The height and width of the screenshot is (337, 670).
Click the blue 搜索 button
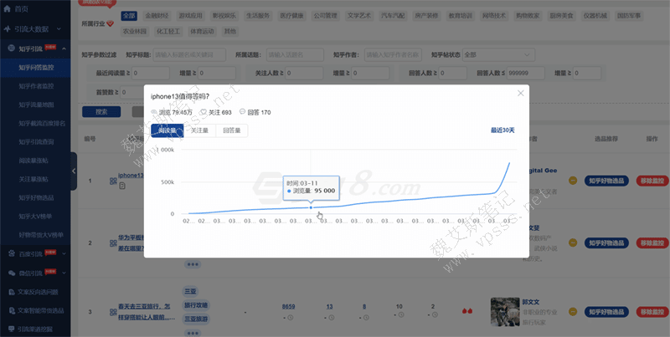click(x=101, y=112)
